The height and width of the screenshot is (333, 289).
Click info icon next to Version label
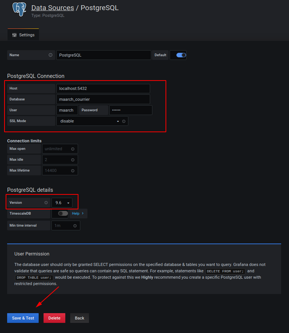[x=46, y=203]
